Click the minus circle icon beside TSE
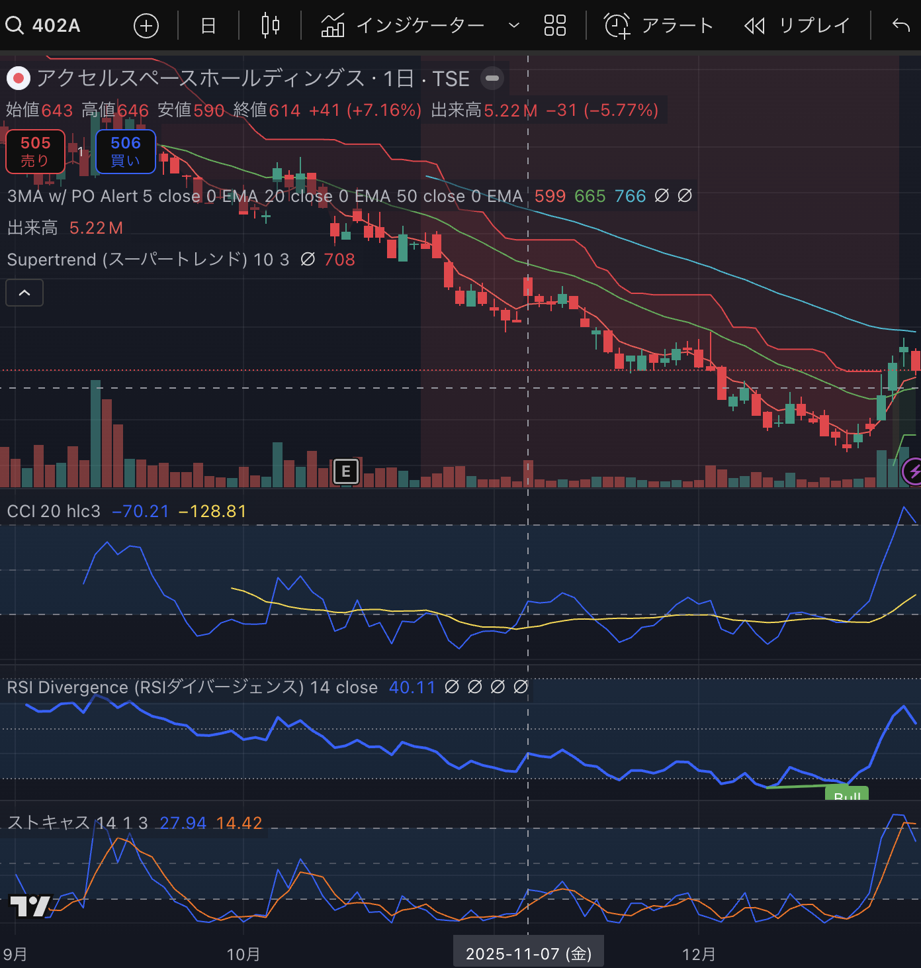 click(x=492, y=78)
